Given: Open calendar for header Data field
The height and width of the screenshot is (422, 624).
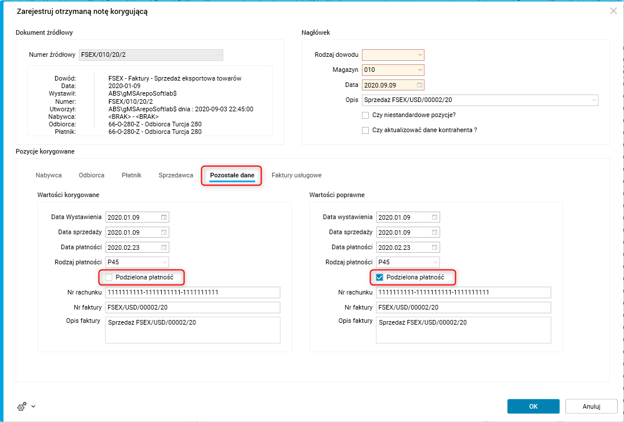Looking at the screenshot, I should click(x=420, y=85).
